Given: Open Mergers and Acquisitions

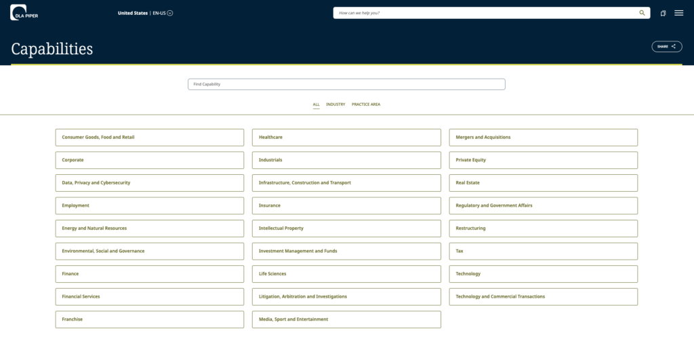Looking at the screenshot, I should pyautogui.click(x=543, y=138).
